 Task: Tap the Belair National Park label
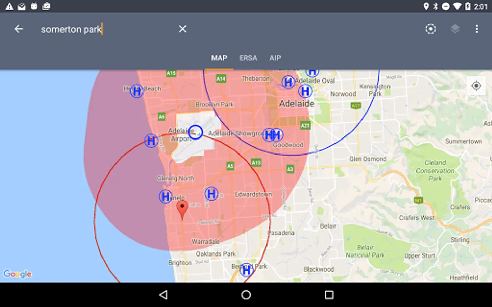[x=365, y=251]
